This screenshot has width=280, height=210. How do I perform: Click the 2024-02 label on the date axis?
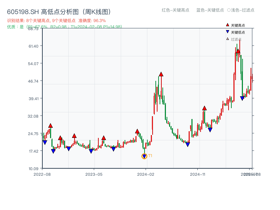[146, 174]
